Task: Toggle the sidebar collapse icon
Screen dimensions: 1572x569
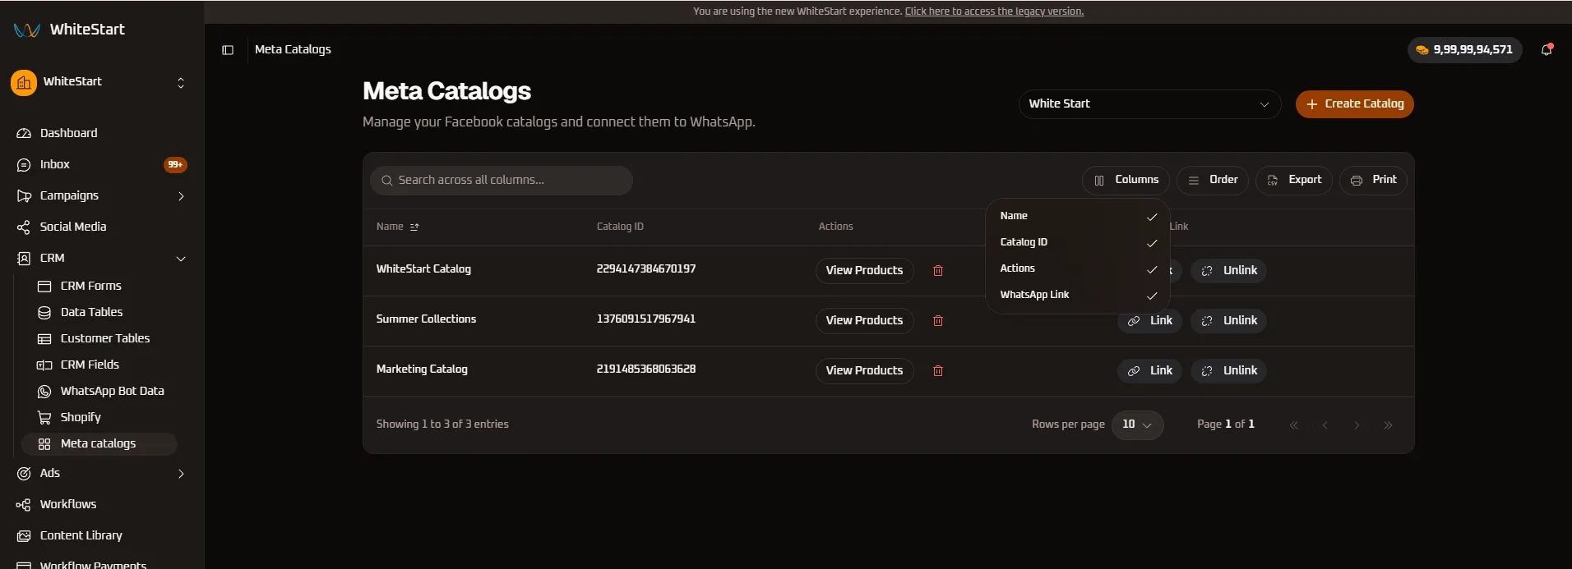Action: pyautogui.click(x=228, y=50)
